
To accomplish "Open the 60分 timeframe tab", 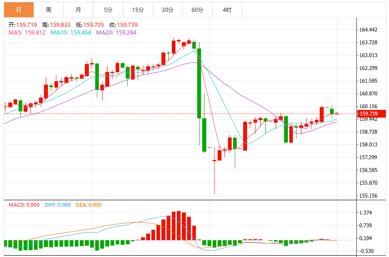I will [198, 10].
